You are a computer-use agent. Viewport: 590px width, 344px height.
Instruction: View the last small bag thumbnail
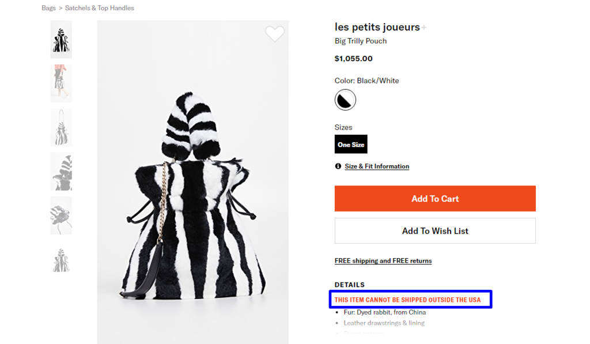[61, 260]
